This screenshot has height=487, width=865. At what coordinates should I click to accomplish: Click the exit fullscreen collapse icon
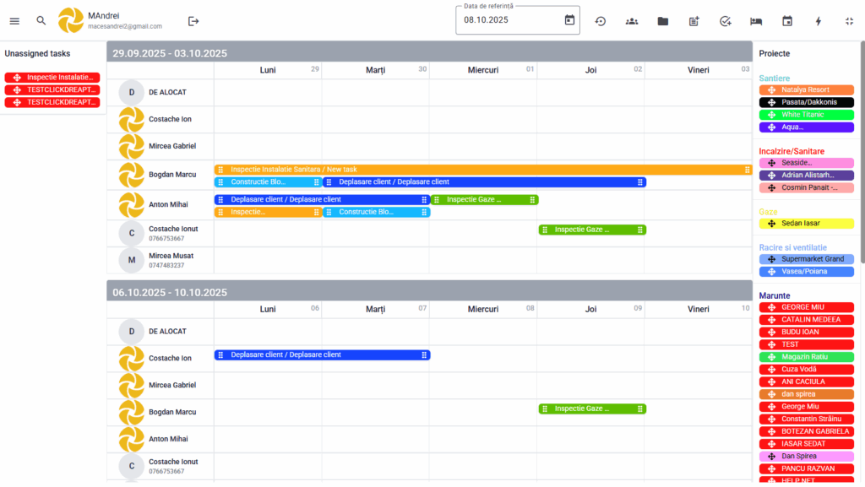click(849, 21)
